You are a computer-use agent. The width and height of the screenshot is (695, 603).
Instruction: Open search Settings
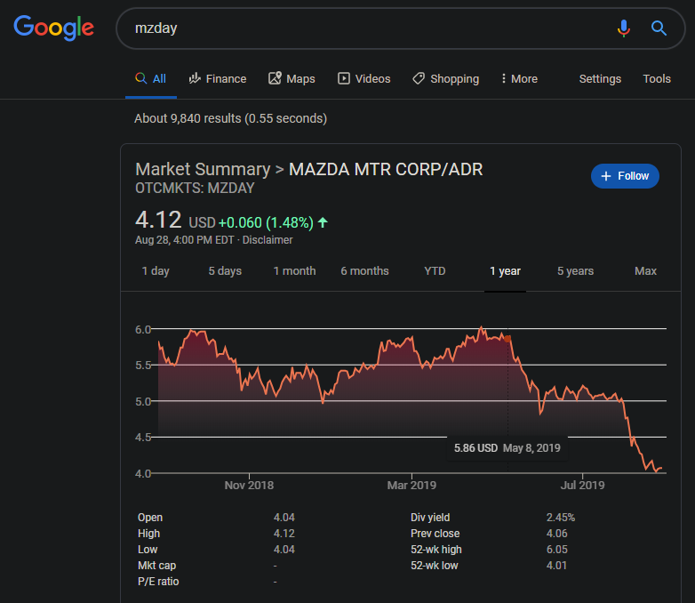[600, 79]
